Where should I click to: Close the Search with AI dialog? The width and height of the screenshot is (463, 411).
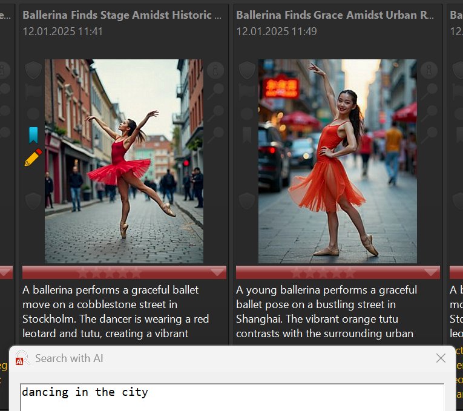click(x=441, y=358)
